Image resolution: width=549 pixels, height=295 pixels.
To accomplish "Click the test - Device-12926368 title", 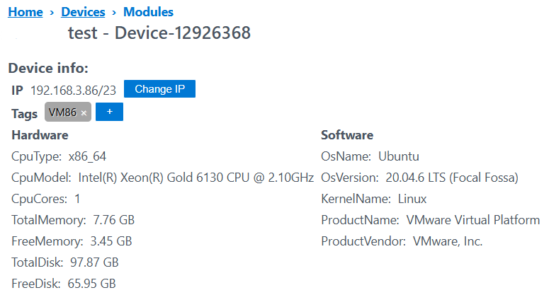I will [x=159, y=33].
